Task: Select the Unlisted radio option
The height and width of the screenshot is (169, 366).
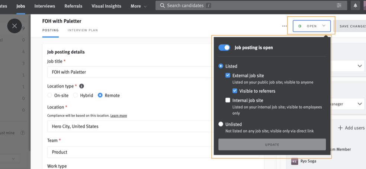Action: pos(221,124)
